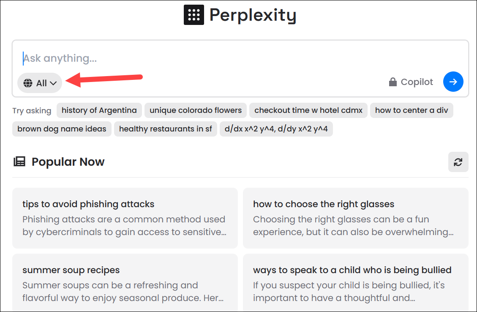The width and height of the screenshot is (477, 312).
Task: Activate the Copilot label toggle
Action: [x=416, y=82]
